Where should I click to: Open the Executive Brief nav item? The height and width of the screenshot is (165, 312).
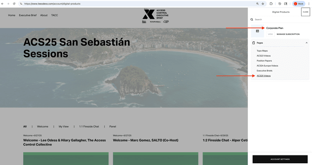(27, 15)
